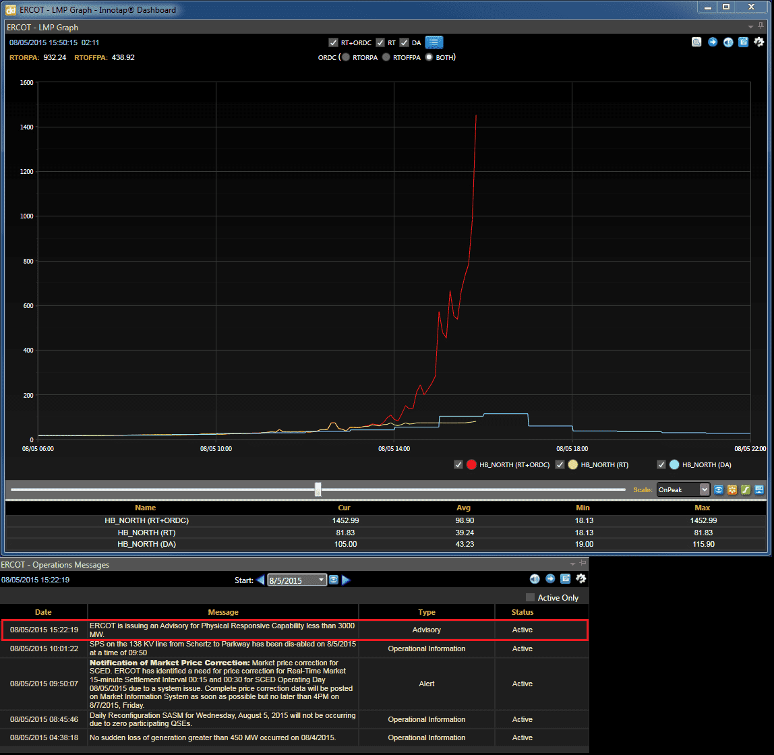Open the Scale OnPeak dropdown
The height and width of the screenshot is (755, 774).
(x=683, y=489)
